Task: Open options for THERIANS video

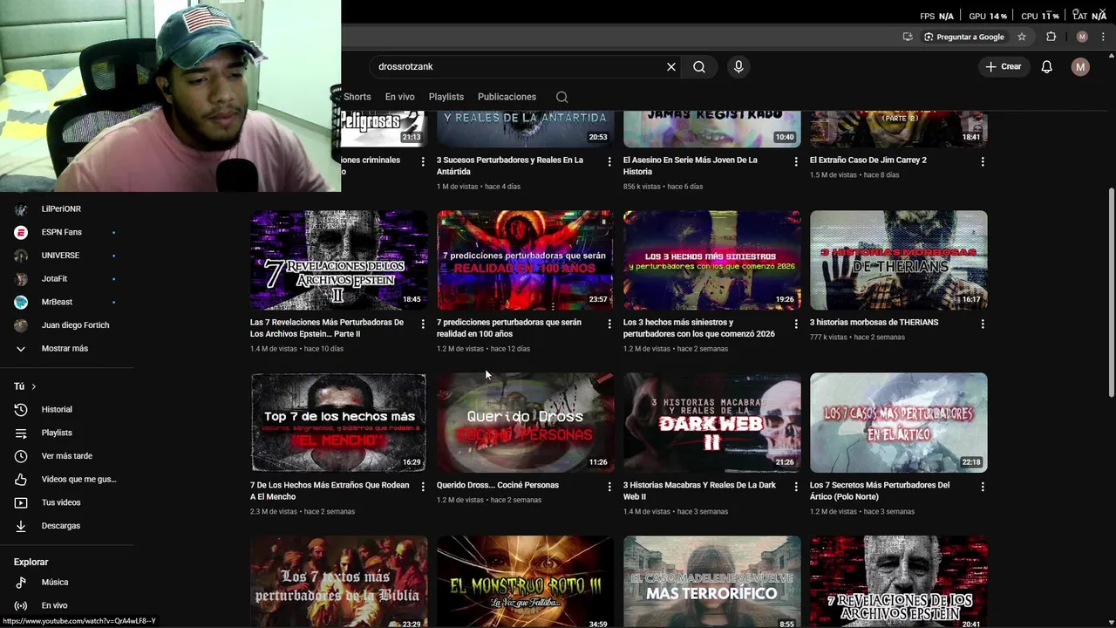Action: [x=983, y=324]
